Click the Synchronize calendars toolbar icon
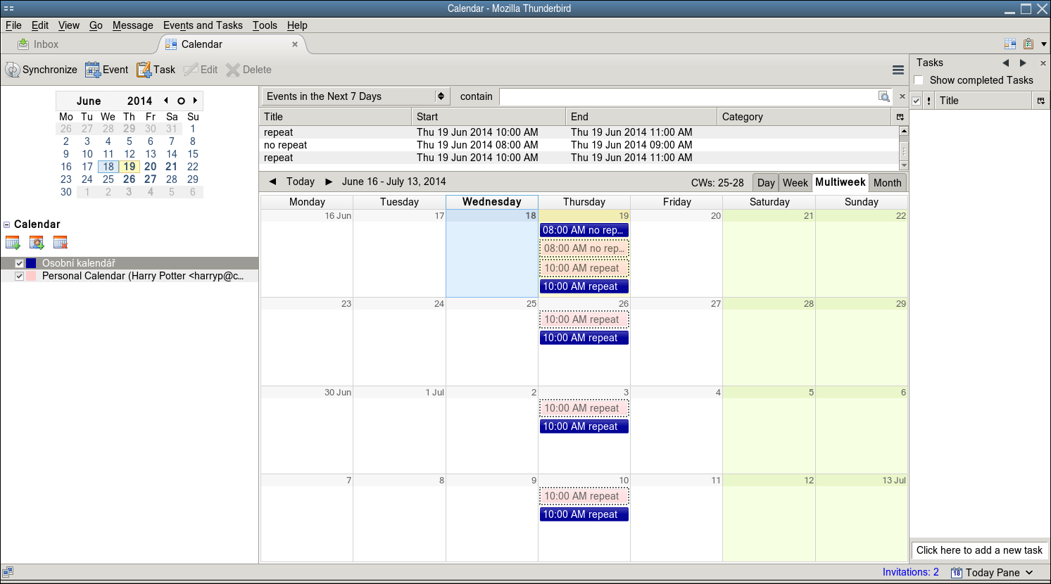Viewport: 1051px width, 584px height. [13, 70]
